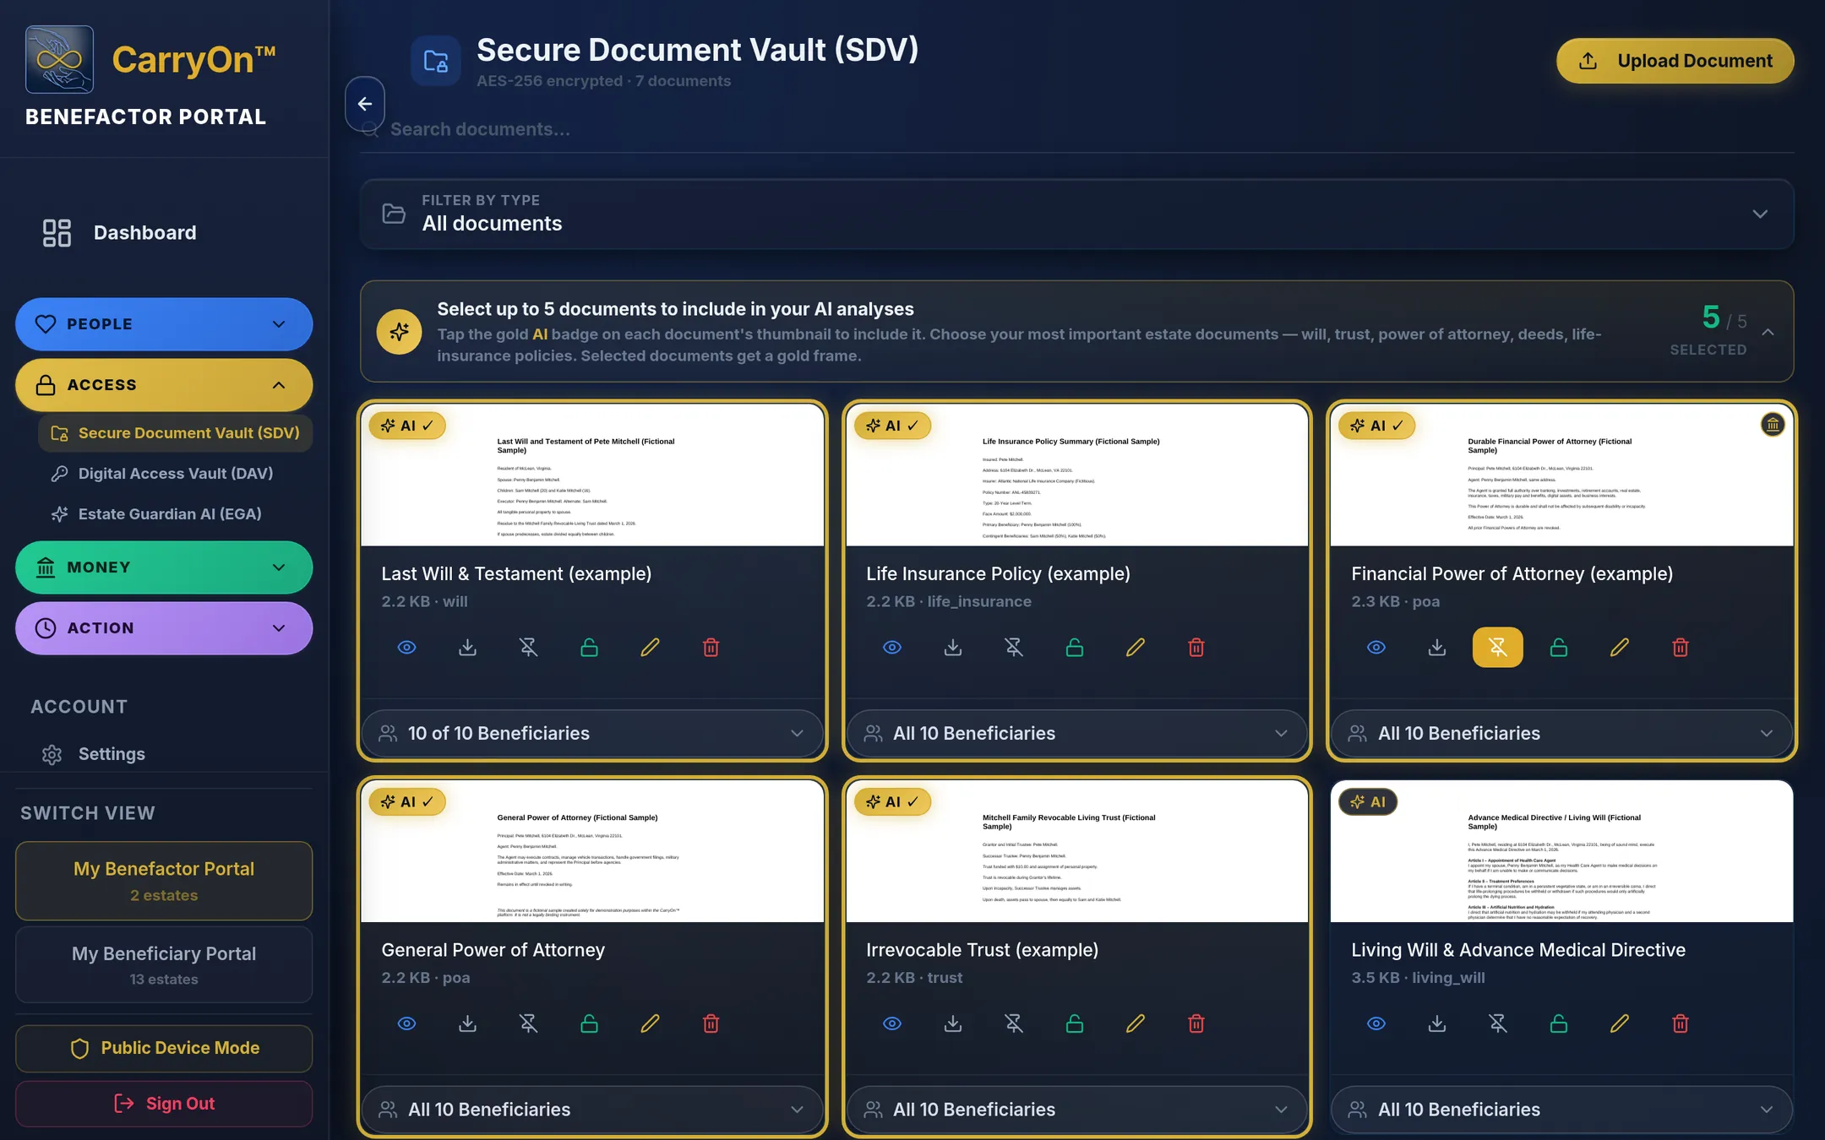The width and height of the screenshot is (1825, 1140).
Task: Open the Irrevocable Trust document thumbnail
Action: pos(1076,851)
